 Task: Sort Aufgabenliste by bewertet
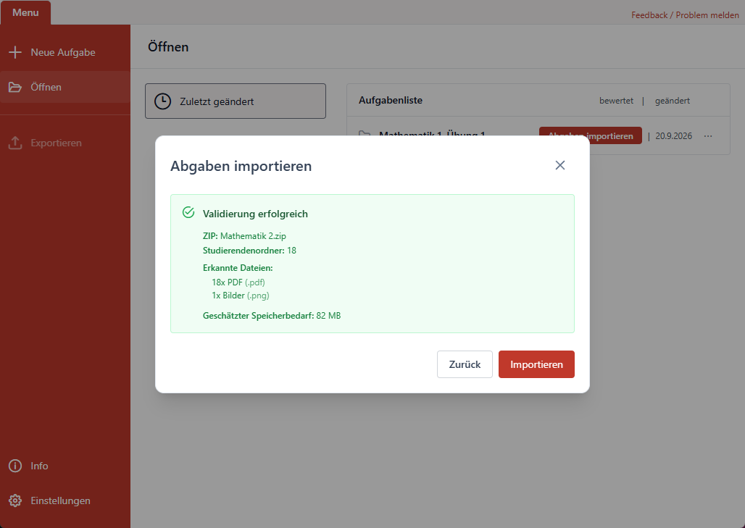616,101
